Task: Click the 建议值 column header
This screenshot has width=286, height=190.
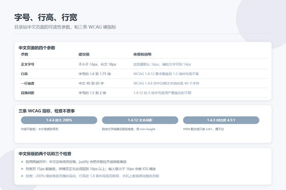Action: (x=84, y=54)
